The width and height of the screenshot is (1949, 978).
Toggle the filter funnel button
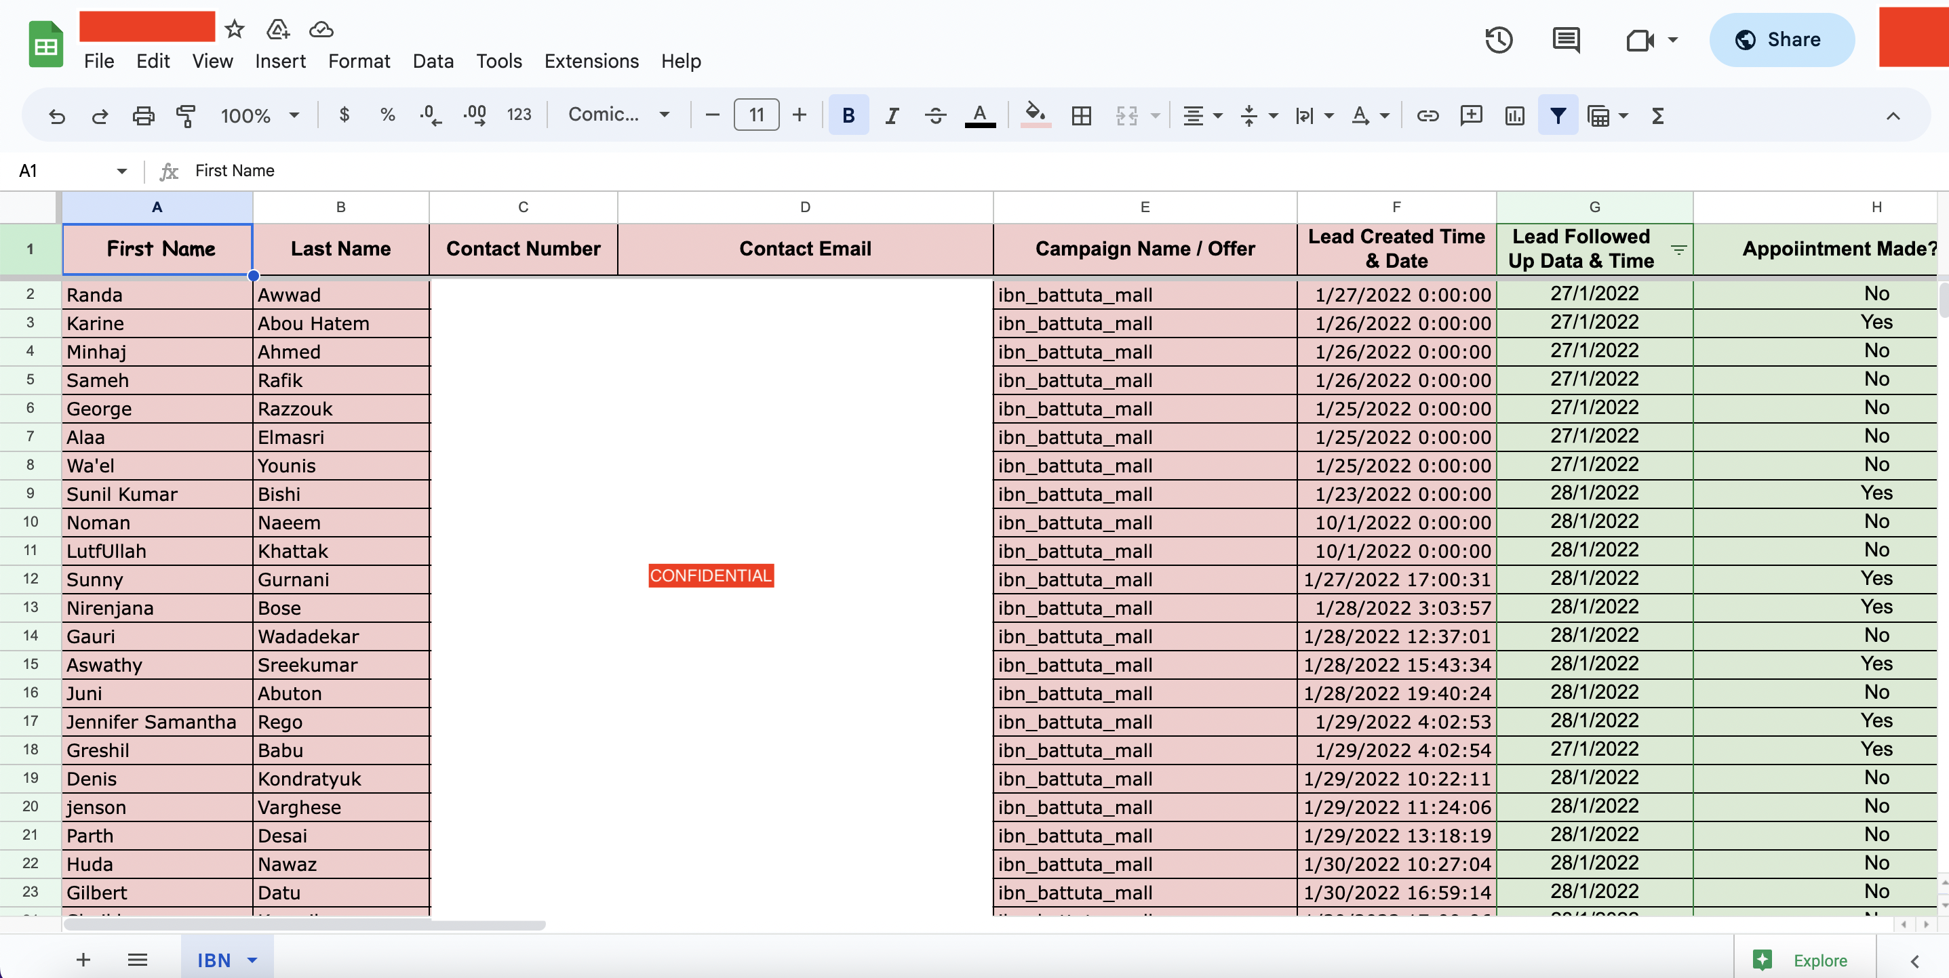point(1557,116)
